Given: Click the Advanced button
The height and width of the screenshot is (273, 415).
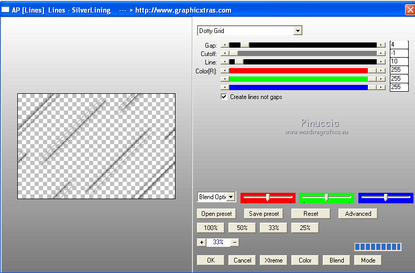Looking at the screenshot, I should point(358,214).
